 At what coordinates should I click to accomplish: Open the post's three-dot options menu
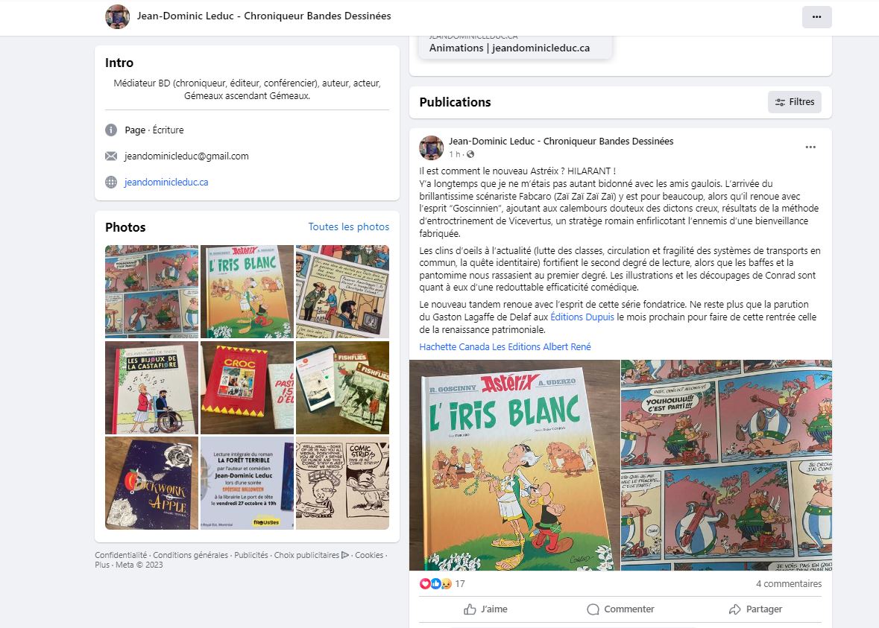[810, 148]
